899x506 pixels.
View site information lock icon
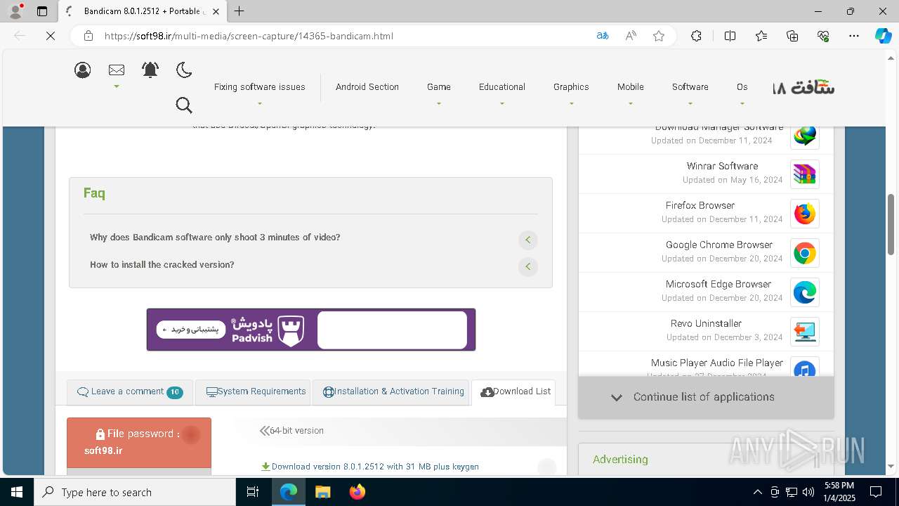pyautogui.click(x=88, y=36)
